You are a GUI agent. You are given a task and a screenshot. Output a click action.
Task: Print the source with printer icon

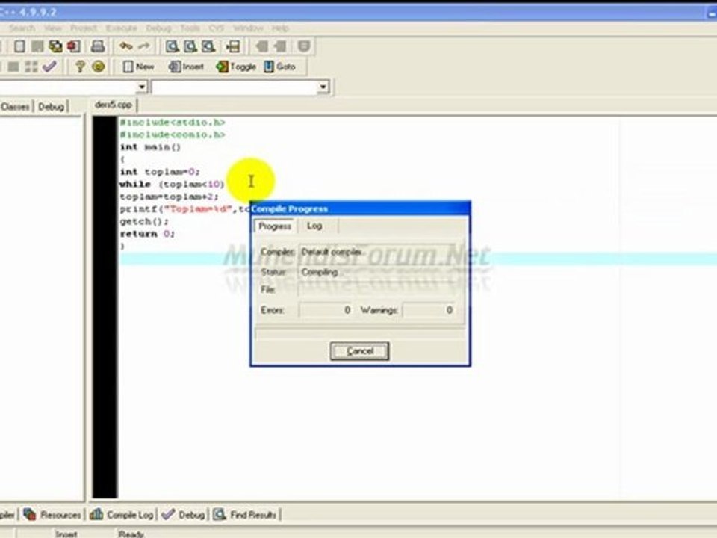click(97, 46)
